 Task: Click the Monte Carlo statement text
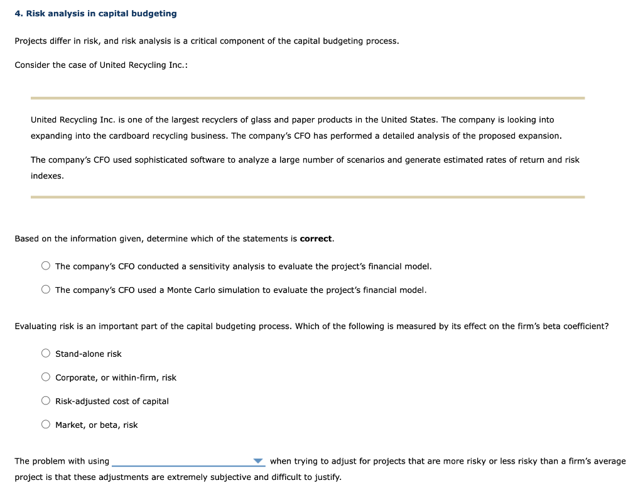click(240, 290)
